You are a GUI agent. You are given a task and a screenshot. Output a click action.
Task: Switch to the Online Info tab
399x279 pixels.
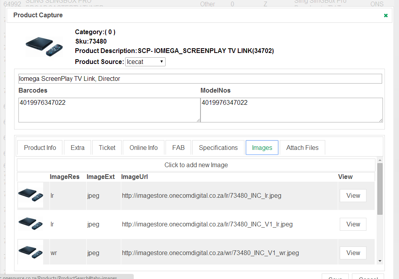coord(144,148)
